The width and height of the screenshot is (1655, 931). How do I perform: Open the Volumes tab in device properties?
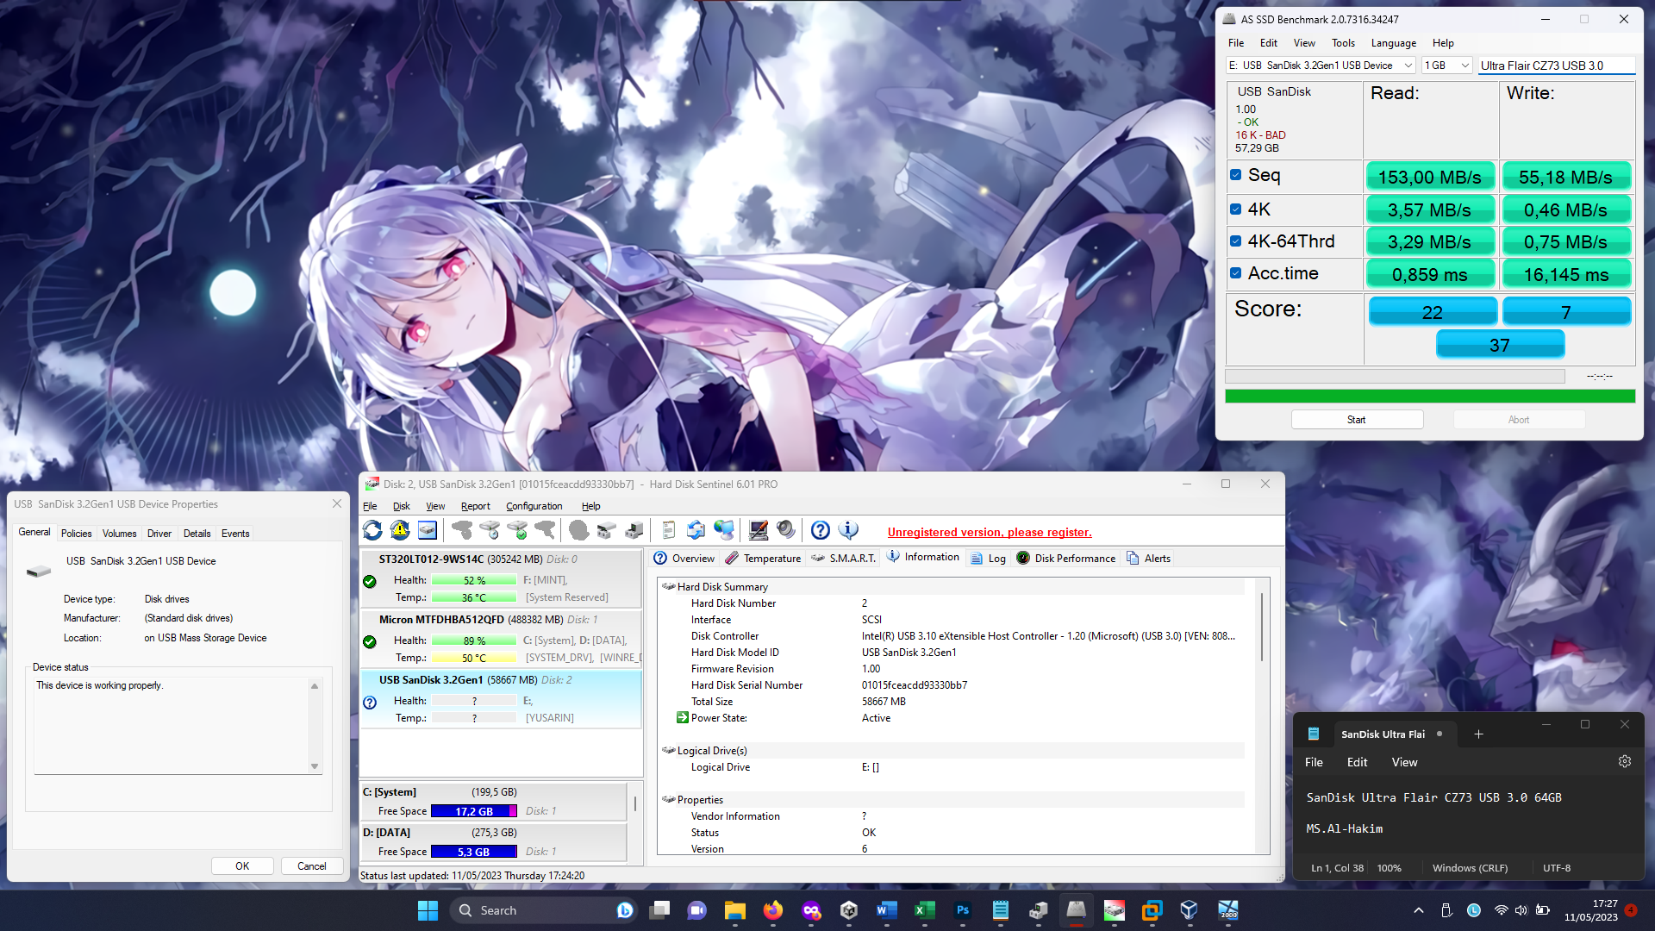point(120,534)
